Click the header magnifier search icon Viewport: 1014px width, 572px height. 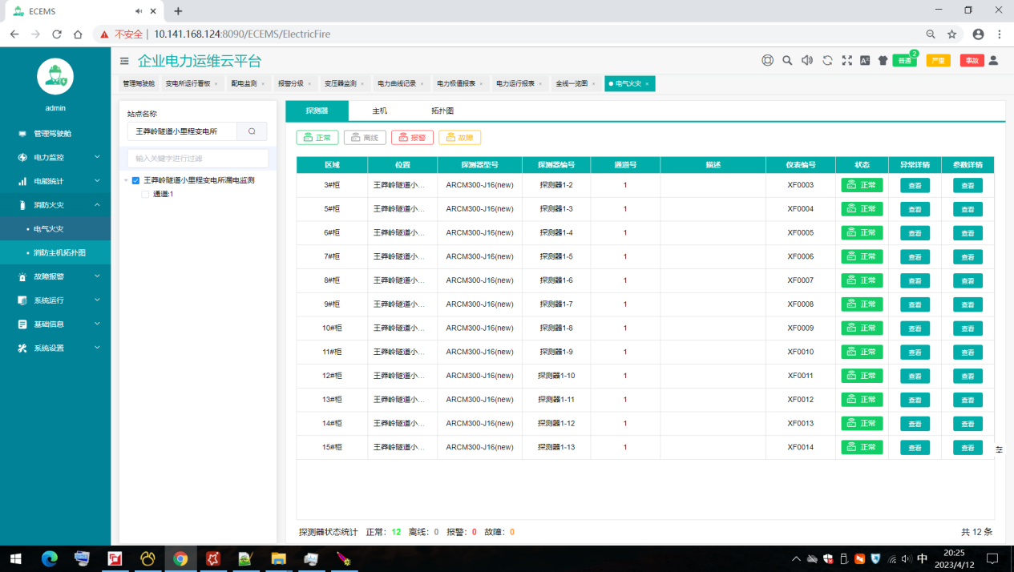coord(787,60)
